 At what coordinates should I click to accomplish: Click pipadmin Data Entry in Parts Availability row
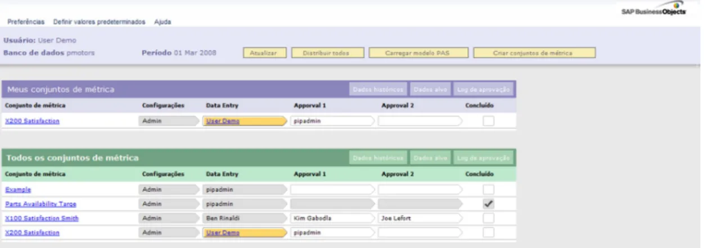(245, 204)
